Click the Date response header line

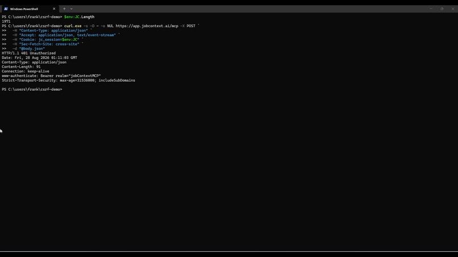click(x=39, y=58)
